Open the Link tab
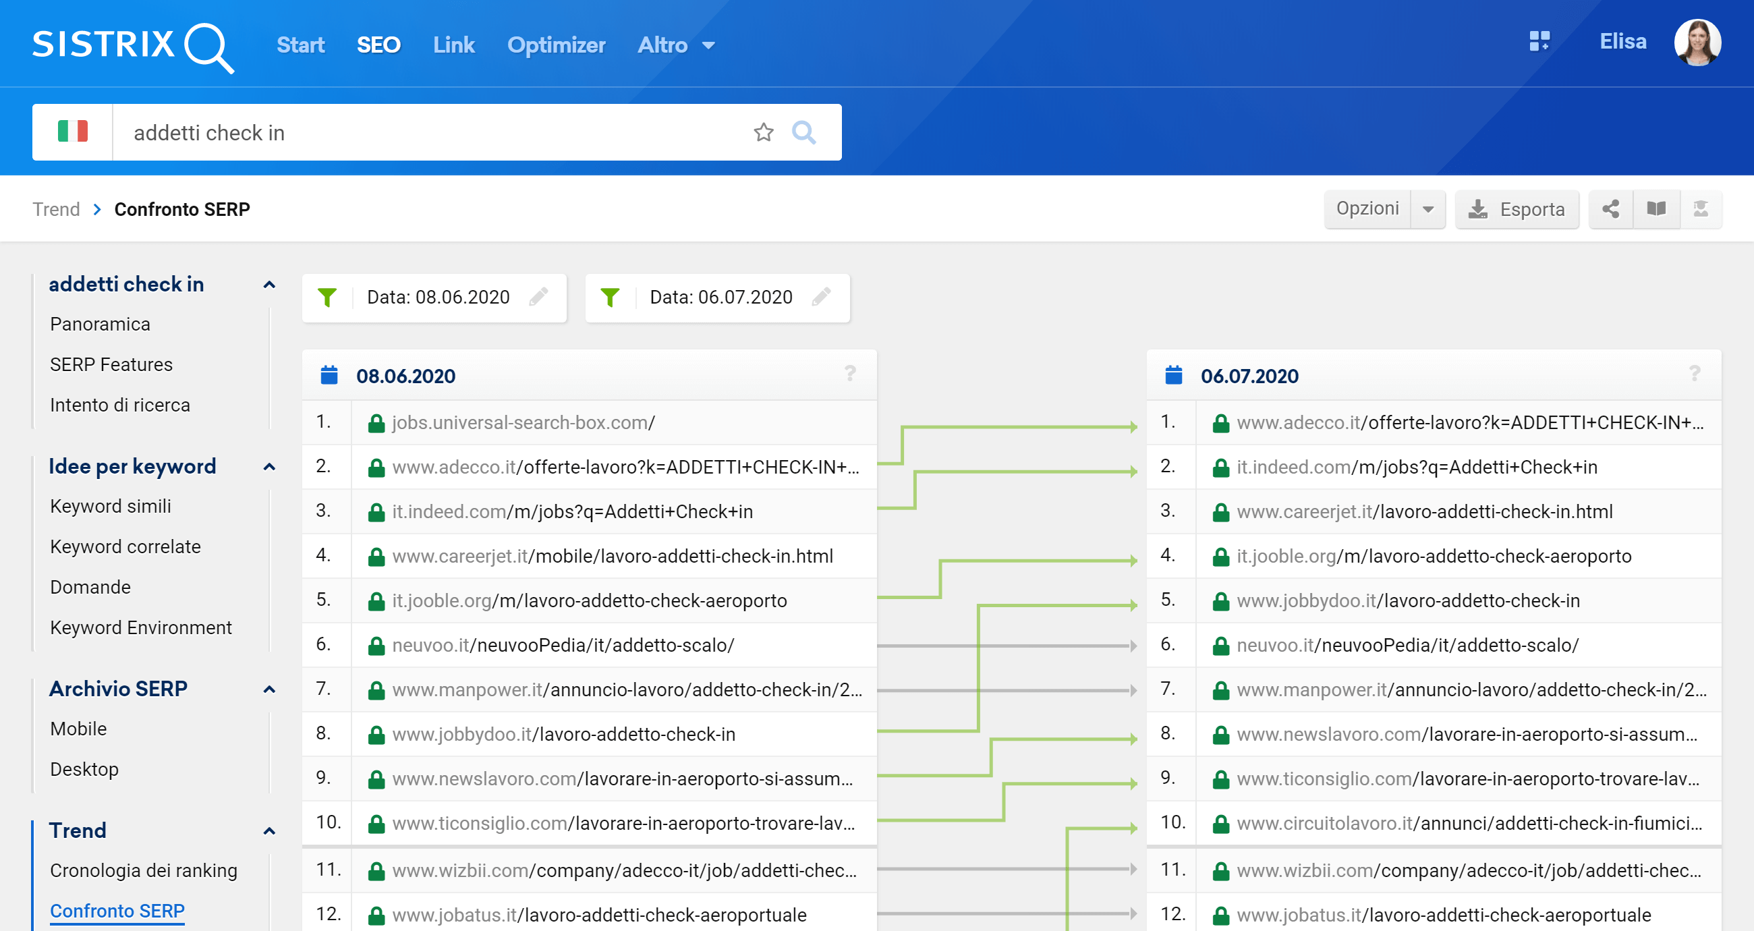The width and height of the screenshot is (1754, 931). click(453, 45)
